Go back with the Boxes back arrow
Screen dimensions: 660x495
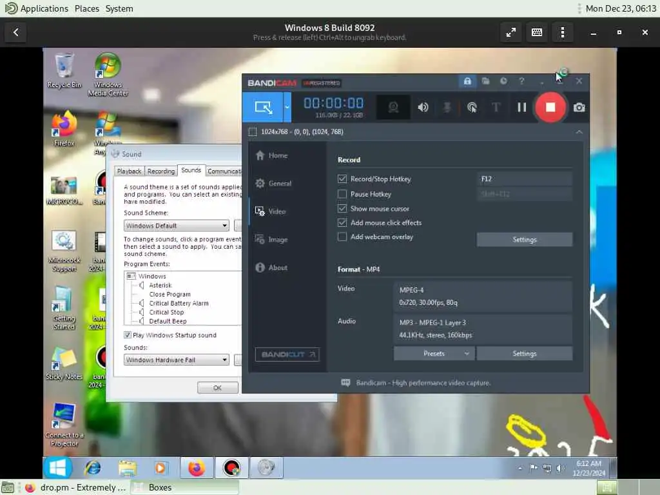tap(16, 32)
